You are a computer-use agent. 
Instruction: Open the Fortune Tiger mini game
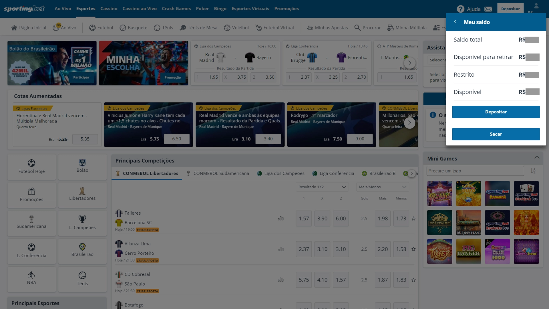click(440, 251)
